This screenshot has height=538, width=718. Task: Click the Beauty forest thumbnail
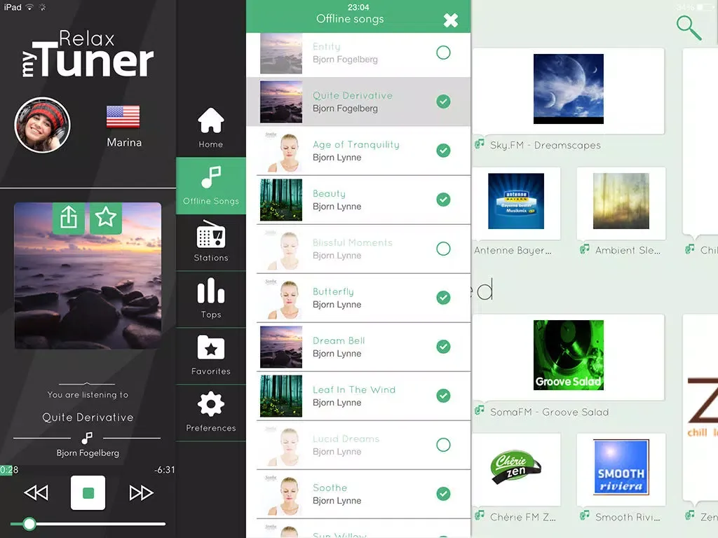281,200
